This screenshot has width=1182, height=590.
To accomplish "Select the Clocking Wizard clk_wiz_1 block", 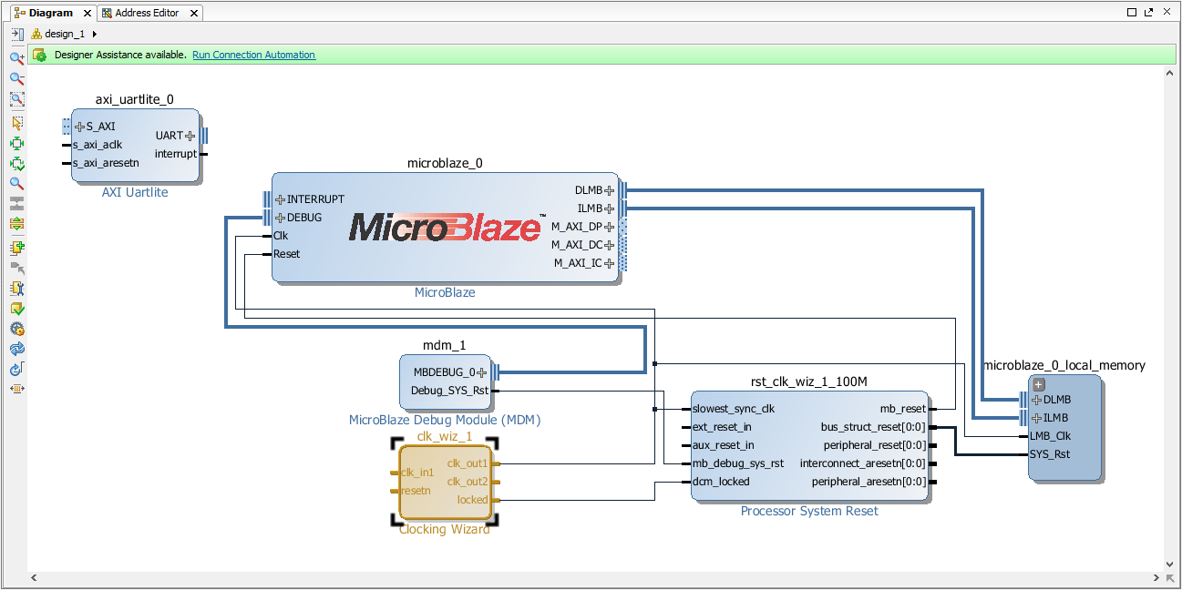I will click(x=446, y=482).
